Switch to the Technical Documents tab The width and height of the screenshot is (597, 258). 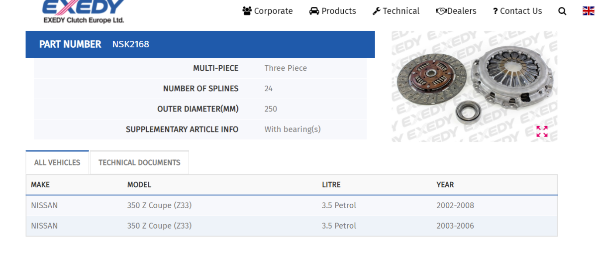tap(139, 162)
